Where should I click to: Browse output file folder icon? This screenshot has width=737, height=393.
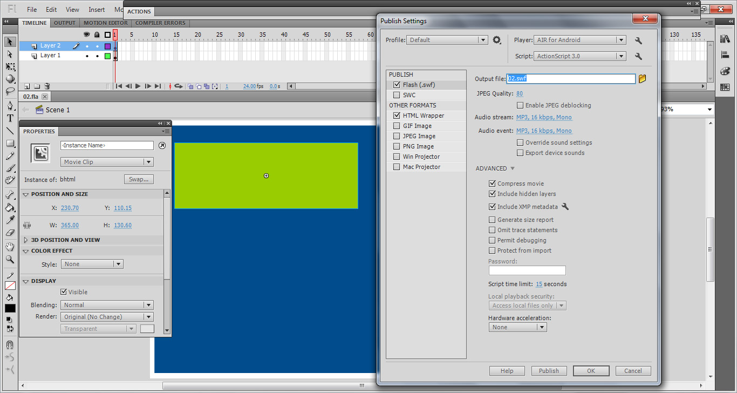tap(642, 79)
